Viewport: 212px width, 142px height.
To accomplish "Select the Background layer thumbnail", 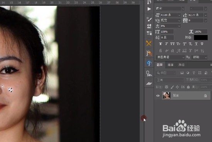I will click(166, 96).
